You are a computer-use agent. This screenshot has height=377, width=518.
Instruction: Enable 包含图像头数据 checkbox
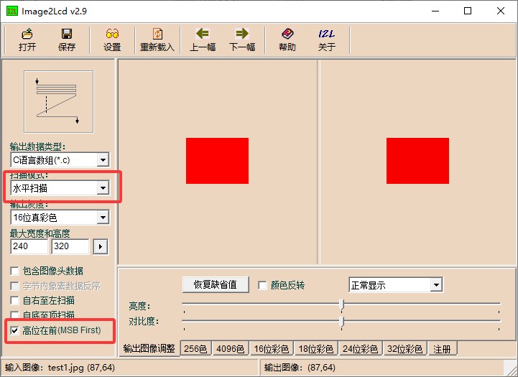pyautogui.click(x=14, y=271)
